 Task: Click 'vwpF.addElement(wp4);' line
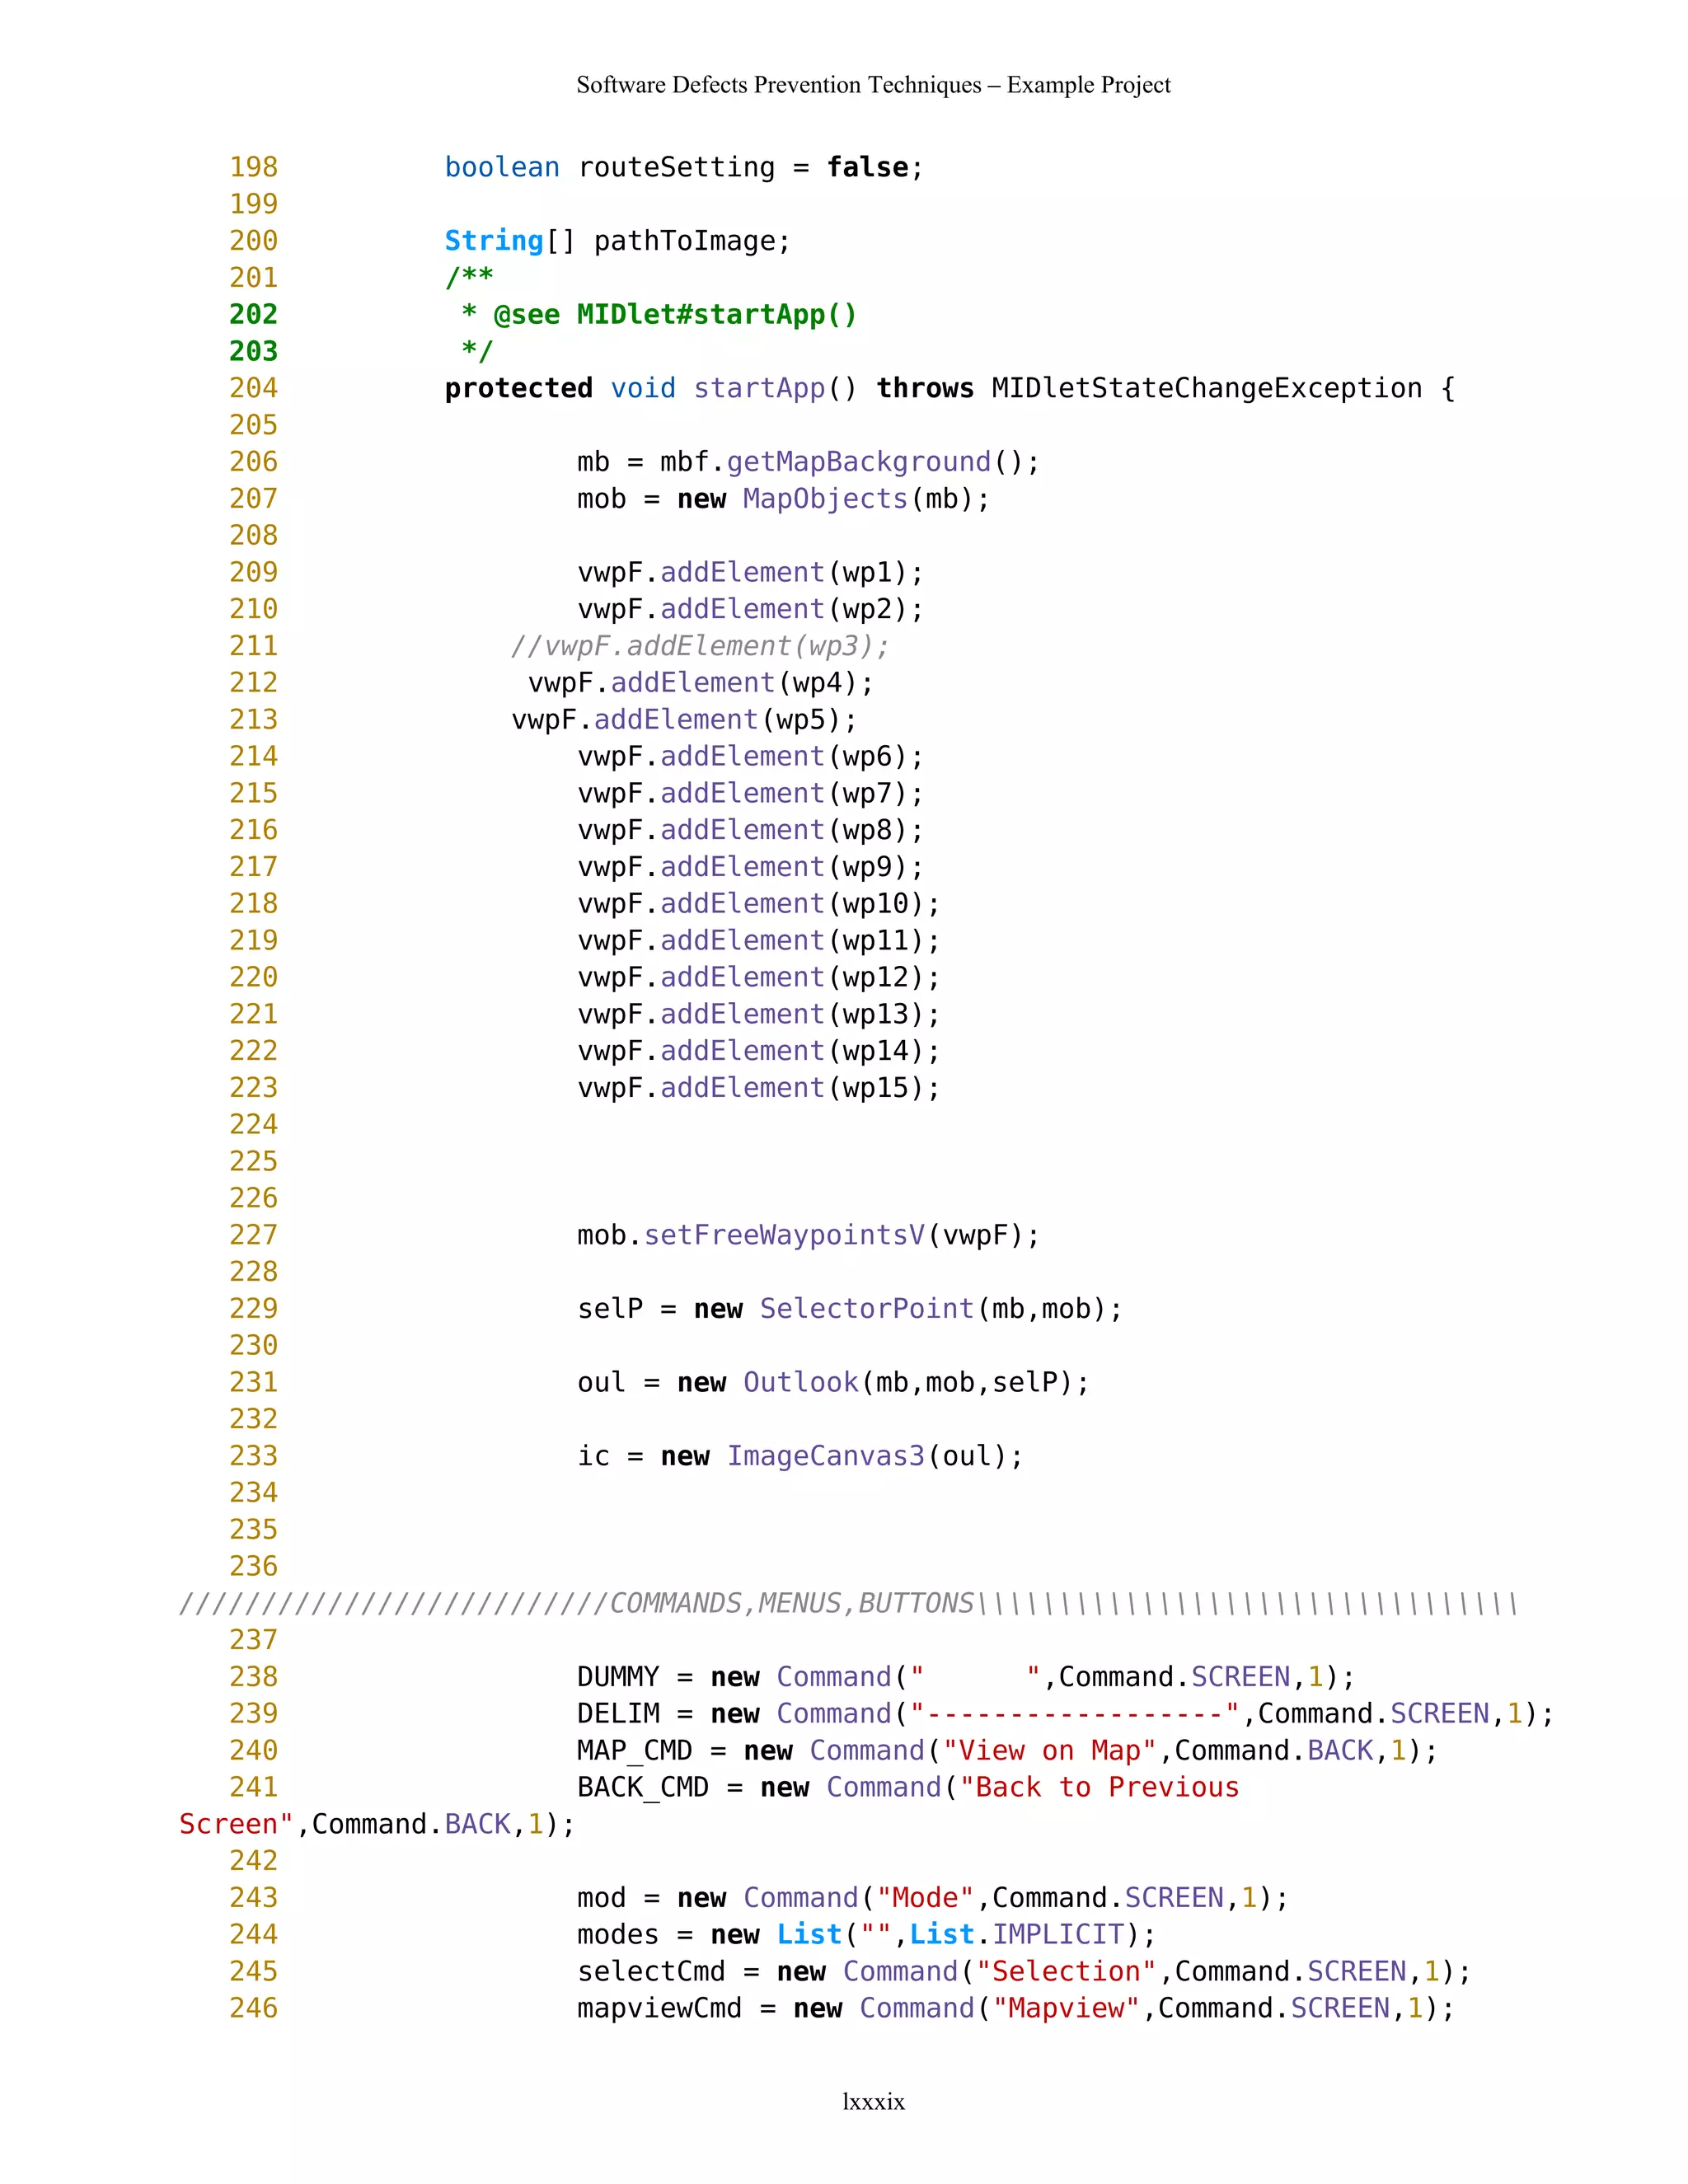tap(701, 683)
